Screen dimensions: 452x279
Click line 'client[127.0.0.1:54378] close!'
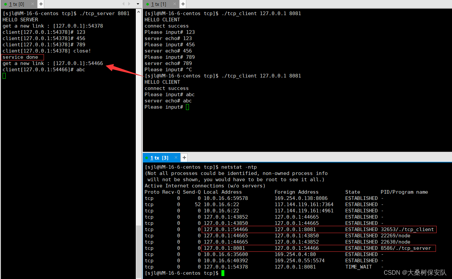pyautogui.click(x=47, y=51)
